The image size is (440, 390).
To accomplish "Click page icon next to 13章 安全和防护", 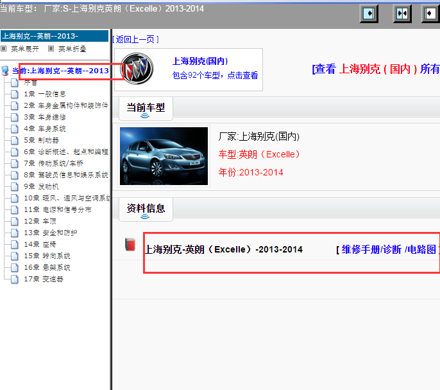I will [15, 233].
